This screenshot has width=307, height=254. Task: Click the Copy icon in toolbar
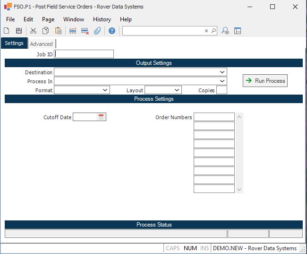point(45,31)
